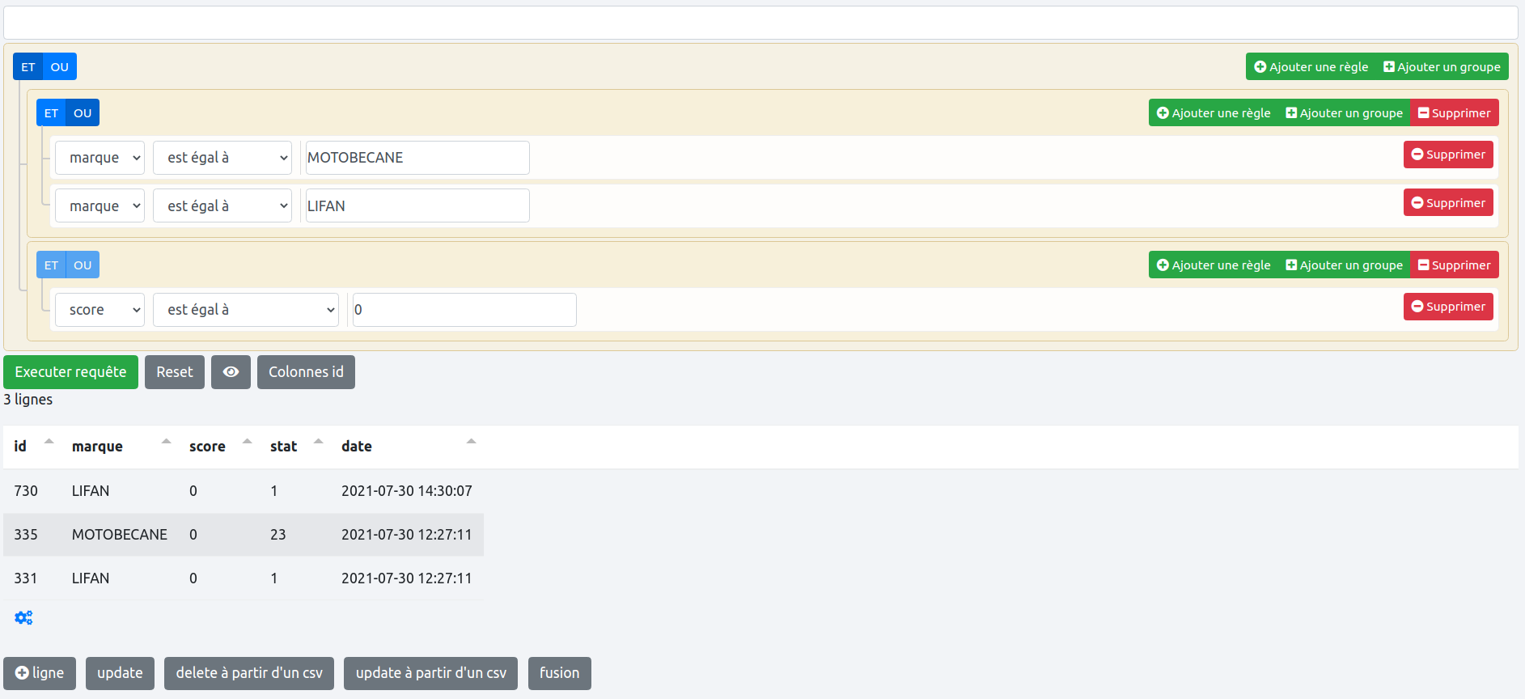Delete the MOTOBECANE rule with Supprimer
Viewport: 1525px width, 699px height.
(x=1447, y=155)
